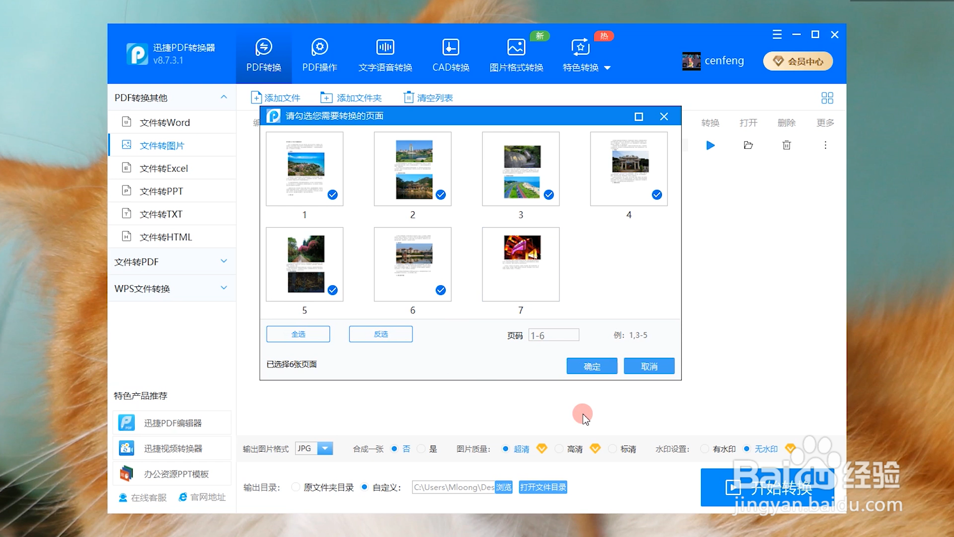The height and width of the screenshot is (537, 954).
Task: Switch to grid view icon
Action: (827, 98)
